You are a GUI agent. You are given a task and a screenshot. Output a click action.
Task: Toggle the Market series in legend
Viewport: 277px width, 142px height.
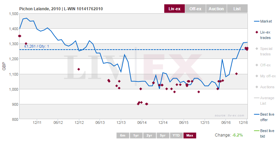(x=263, y=21)
